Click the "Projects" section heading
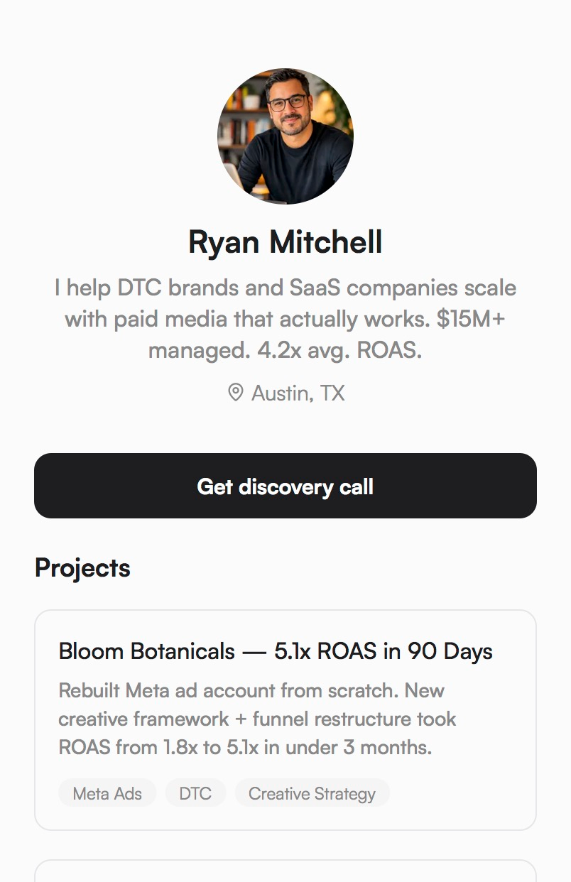 coord(82,568)
